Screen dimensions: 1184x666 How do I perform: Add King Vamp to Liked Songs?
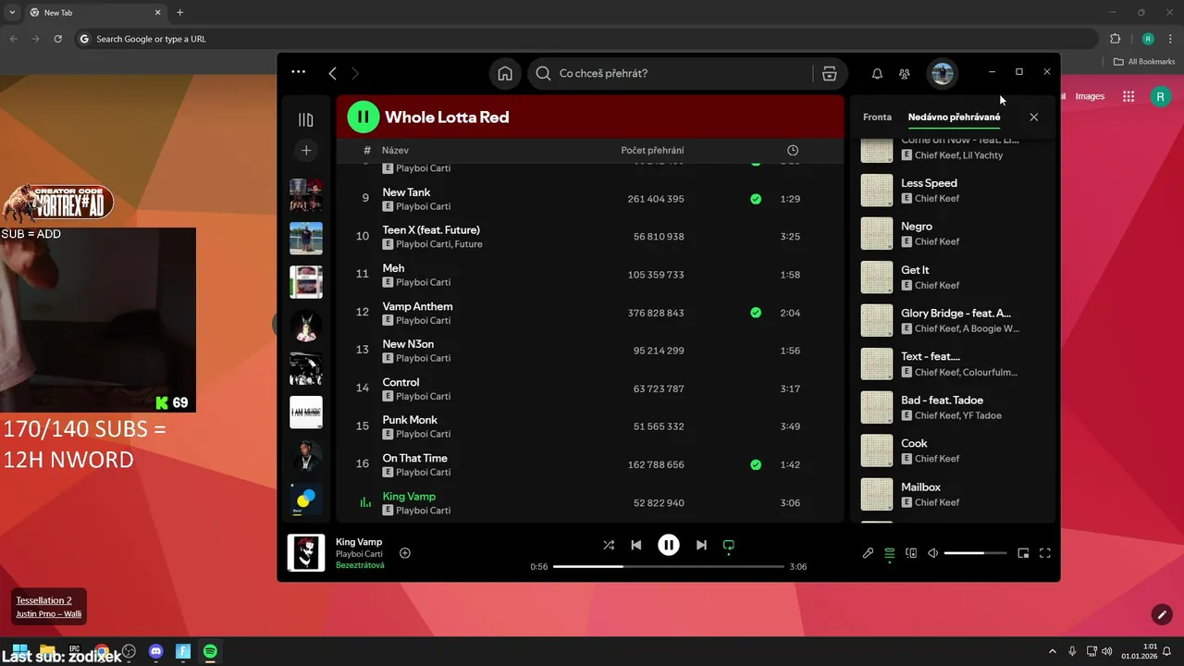point(405,553)
